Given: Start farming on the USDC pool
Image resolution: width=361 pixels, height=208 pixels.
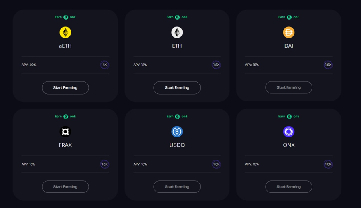Looking at the screenshot, I should (x=177, y=187).
